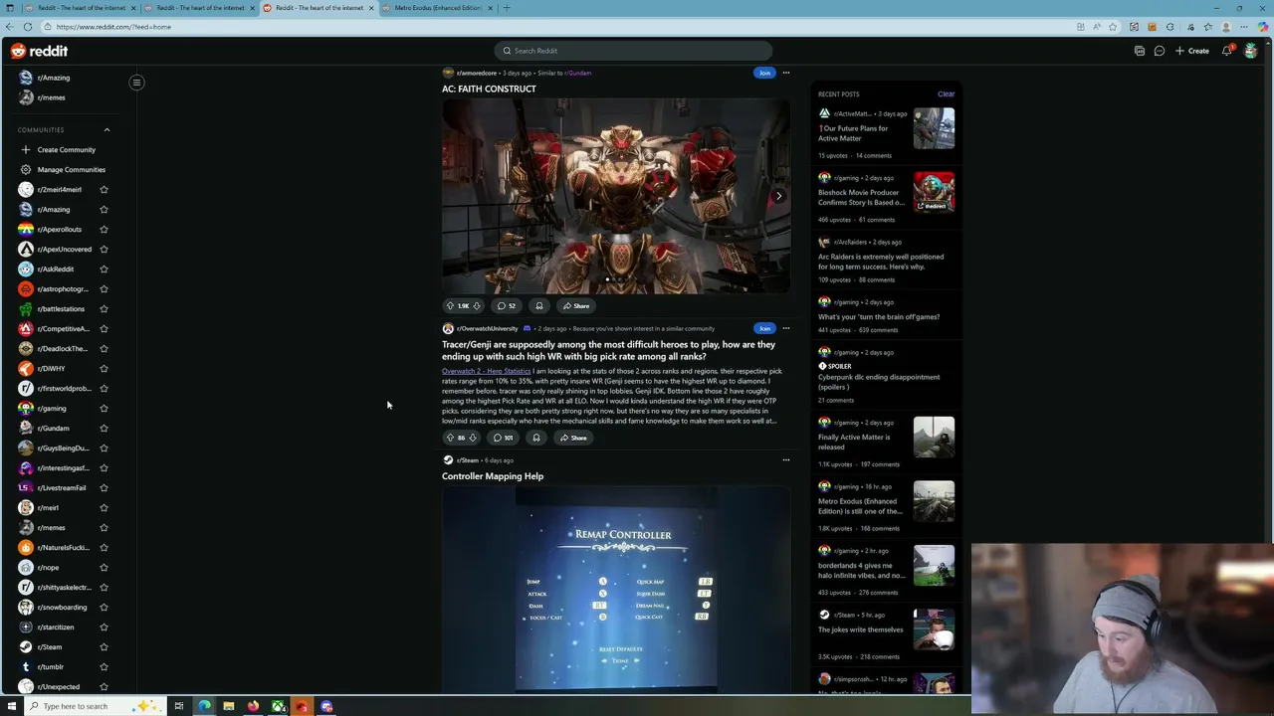Collapse the sidebar with the hamburger button

(x=136, y=83)
